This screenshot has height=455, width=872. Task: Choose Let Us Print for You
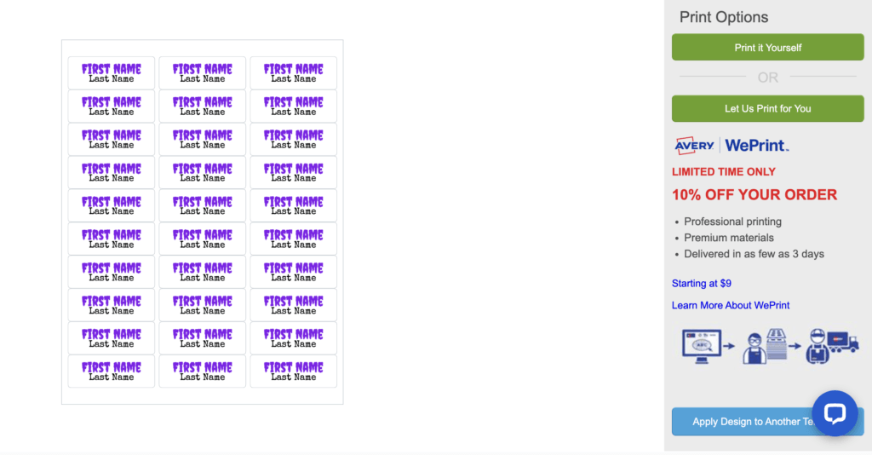pyautogui.click(x=767, y=108)
